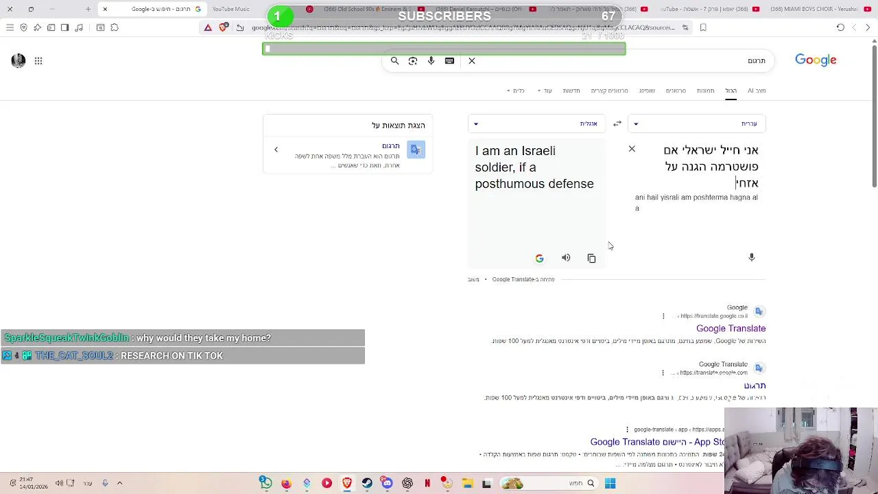Open the extensions puzzle icon
The width and height of the screenshot is (878, 494).
tap(115, 27)
